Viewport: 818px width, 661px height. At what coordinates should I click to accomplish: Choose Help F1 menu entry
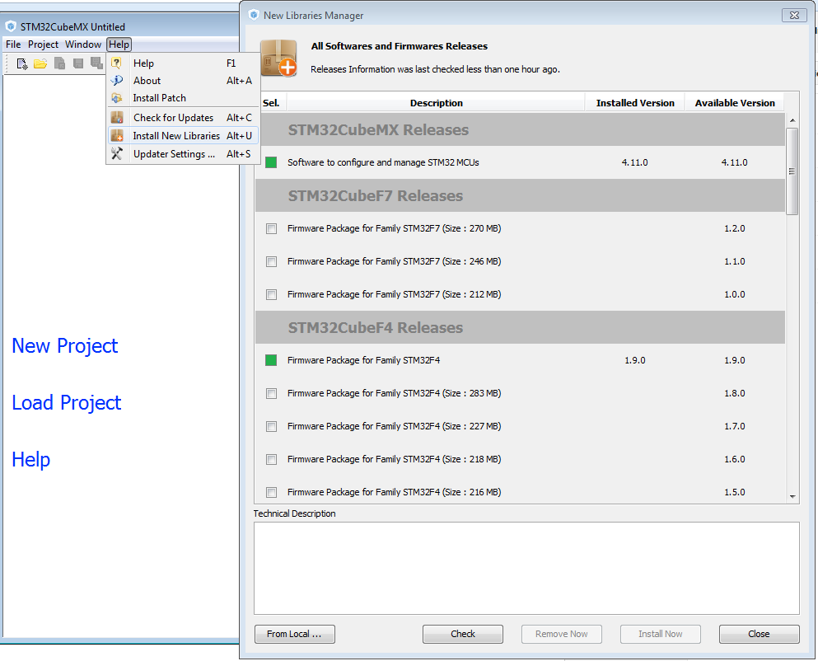[x=183, y=63]
